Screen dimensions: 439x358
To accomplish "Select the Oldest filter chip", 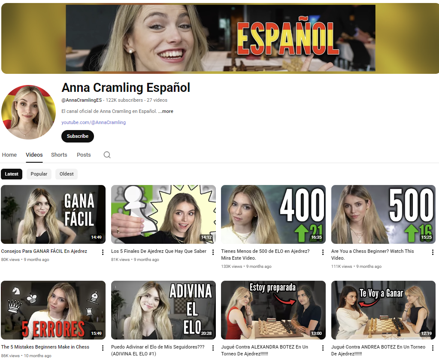I will (x=66, y=174).
